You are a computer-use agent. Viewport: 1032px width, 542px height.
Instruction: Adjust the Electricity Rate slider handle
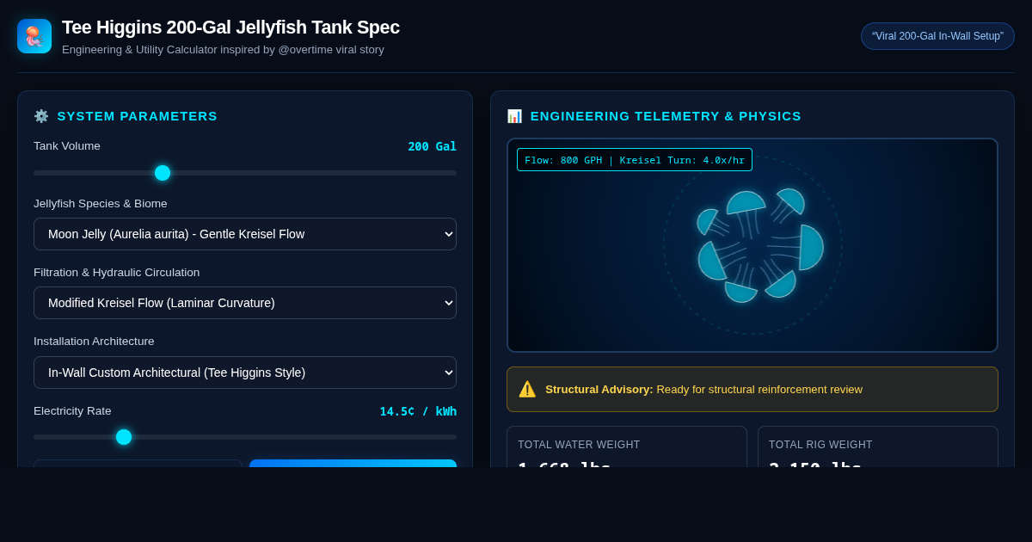pyautogui.click(x=124, y=437)
